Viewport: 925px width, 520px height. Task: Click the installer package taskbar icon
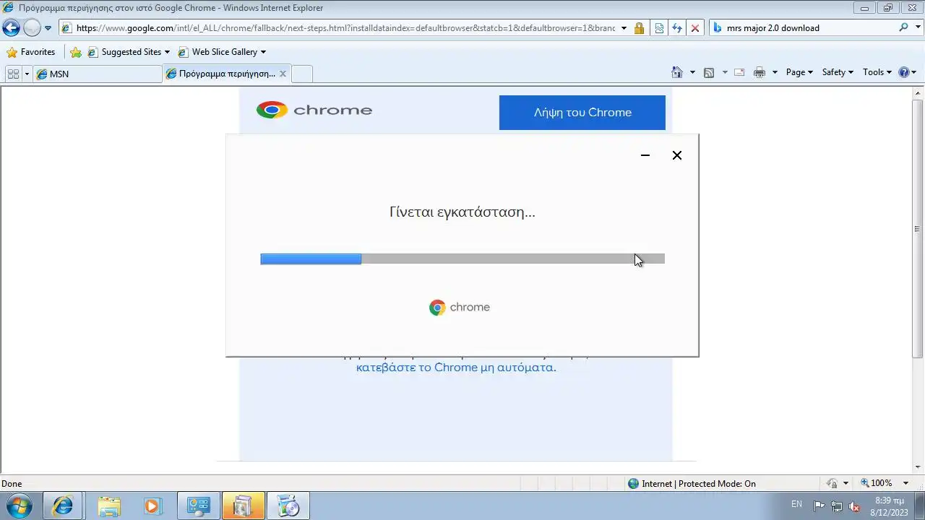243,506
